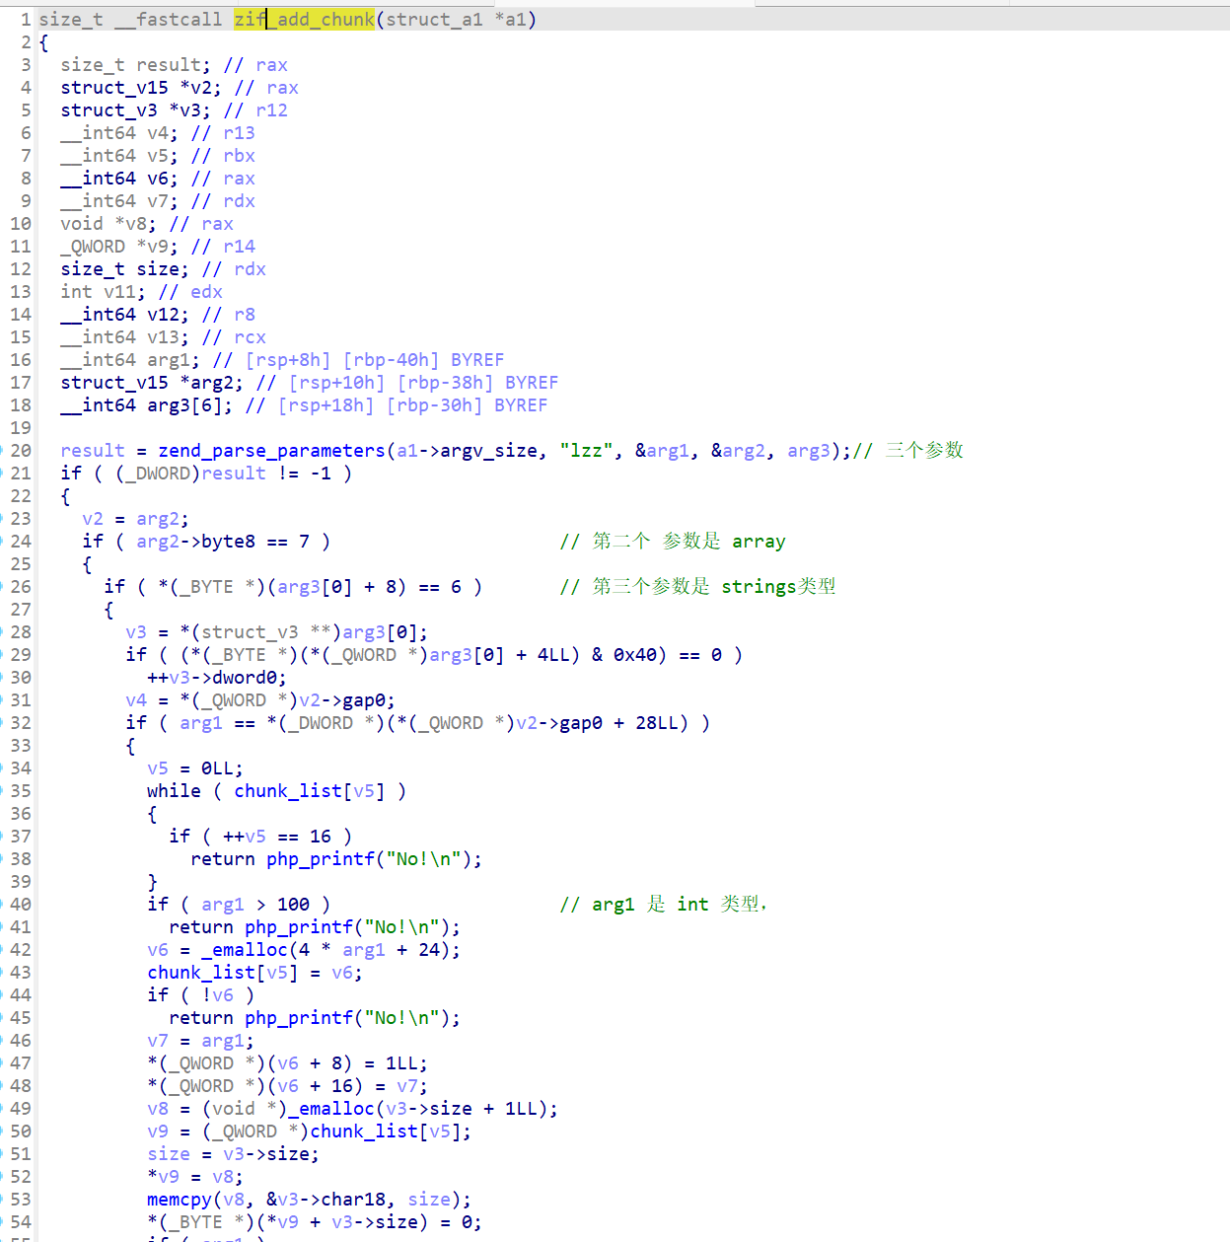Select the "lzz" format string

tap(587, 450)
